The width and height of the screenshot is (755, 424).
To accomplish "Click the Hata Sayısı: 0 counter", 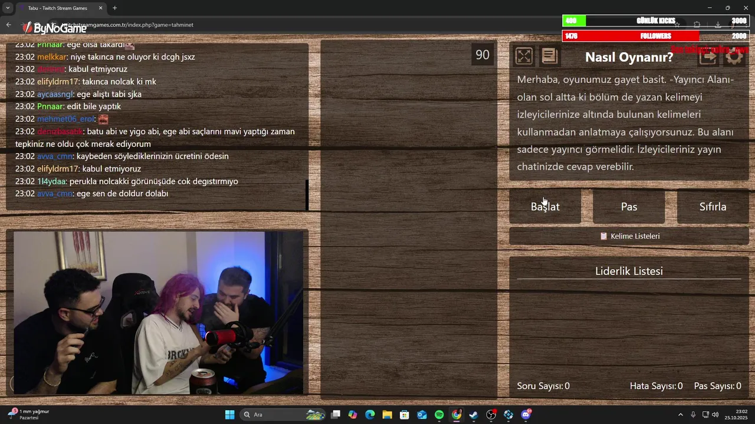I will (x=656, y=386).
